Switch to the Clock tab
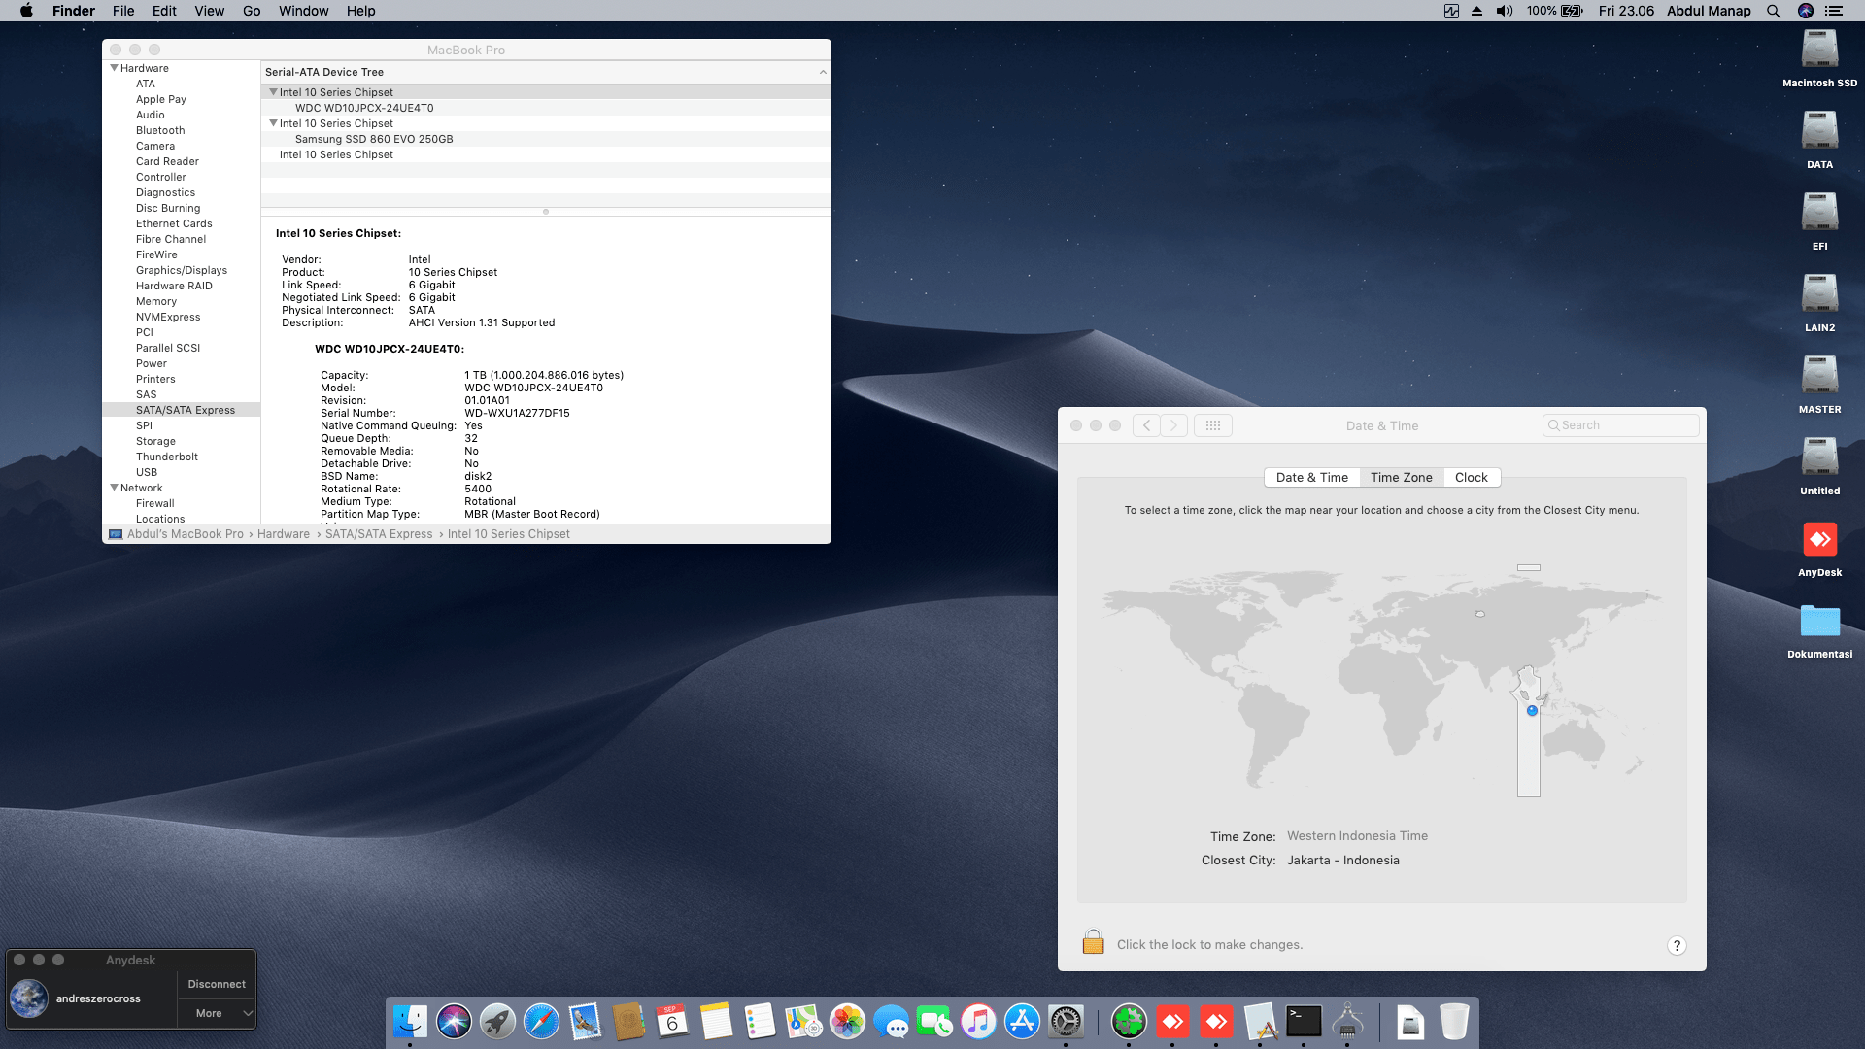 pos(1471,477)
